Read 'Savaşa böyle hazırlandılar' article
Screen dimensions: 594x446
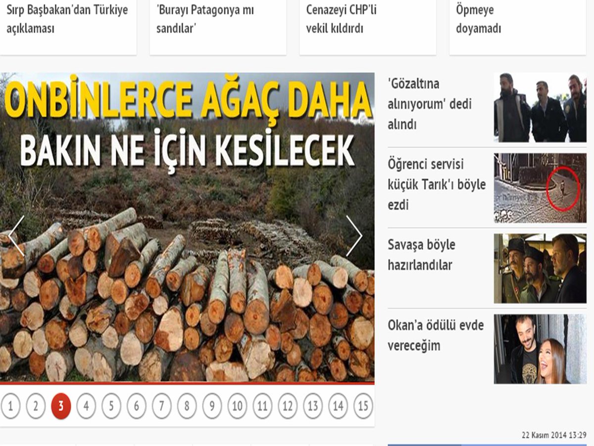pyautogui.click(x=421, y=255)
